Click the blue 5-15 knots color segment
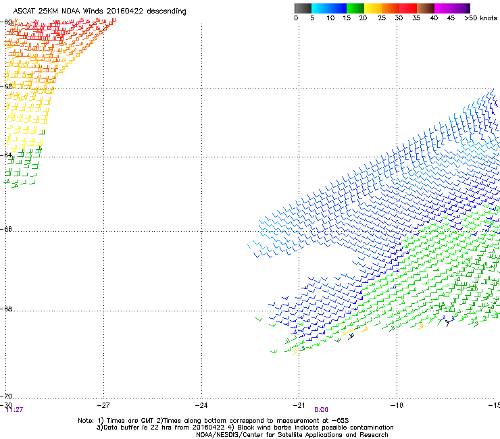The width and height of the screenshot is (500, 439). [329, 8]
